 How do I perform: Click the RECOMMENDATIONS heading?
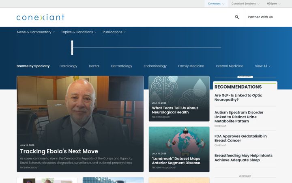tap(238, 87)
